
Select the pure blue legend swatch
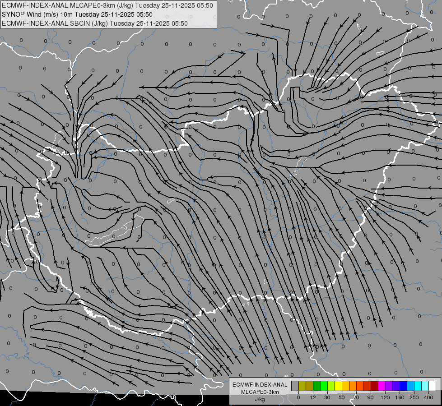403,386
